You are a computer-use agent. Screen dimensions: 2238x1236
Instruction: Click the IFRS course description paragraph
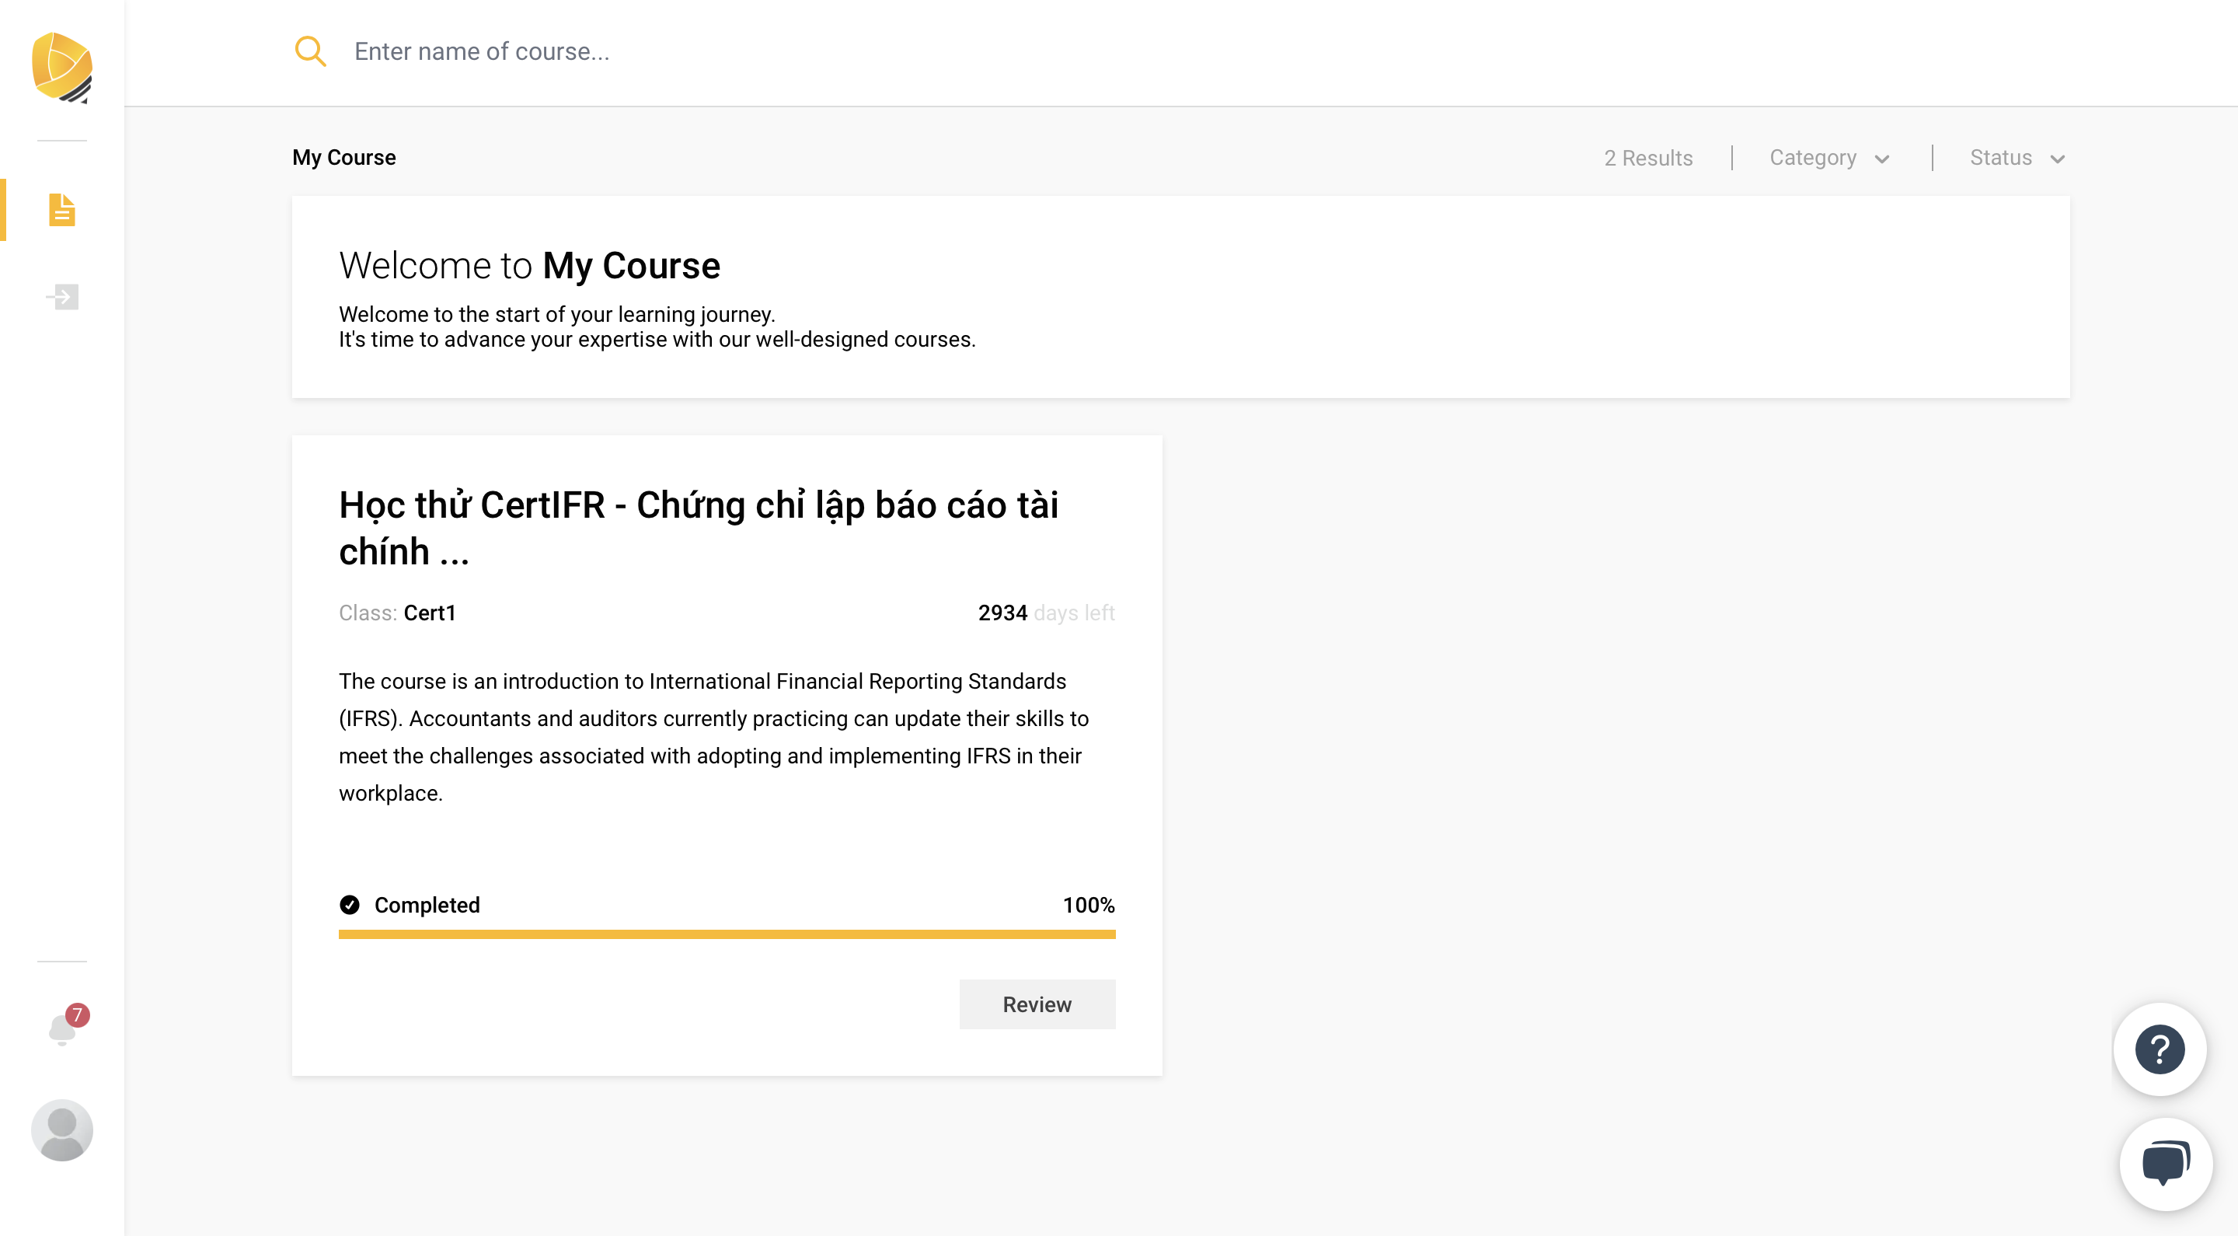coord(714,737)
